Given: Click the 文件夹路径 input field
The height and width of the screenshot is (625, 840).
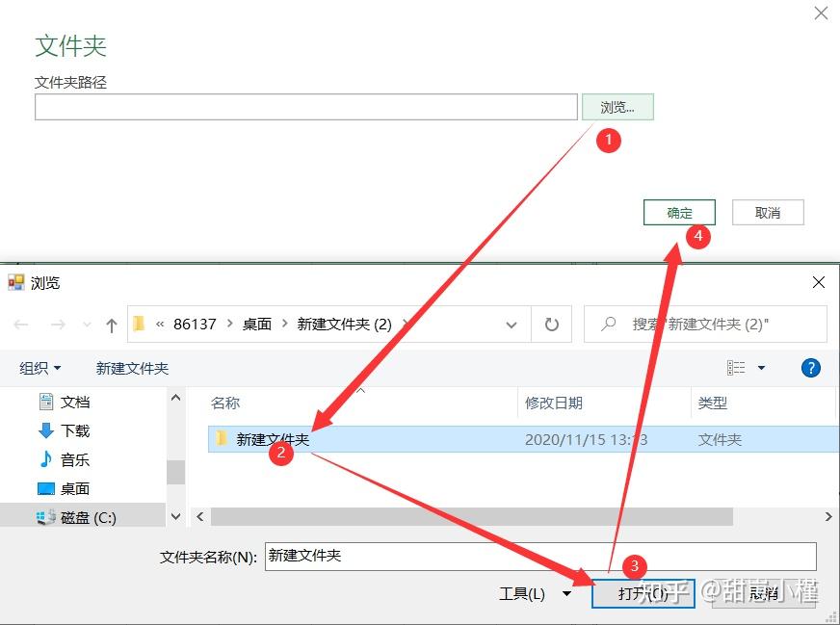Looking at the screenshot, I should point(306,107).
